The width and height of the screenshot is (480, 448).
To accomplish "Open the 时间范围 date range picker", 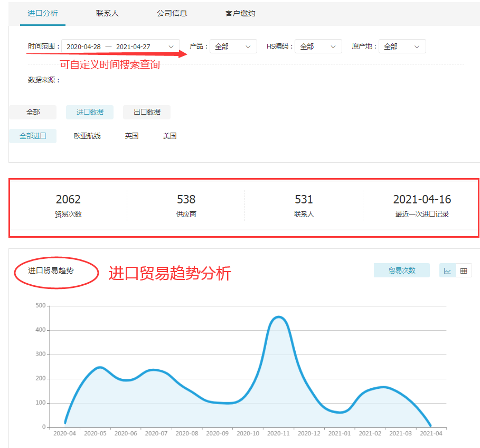I will coord(120,46).
